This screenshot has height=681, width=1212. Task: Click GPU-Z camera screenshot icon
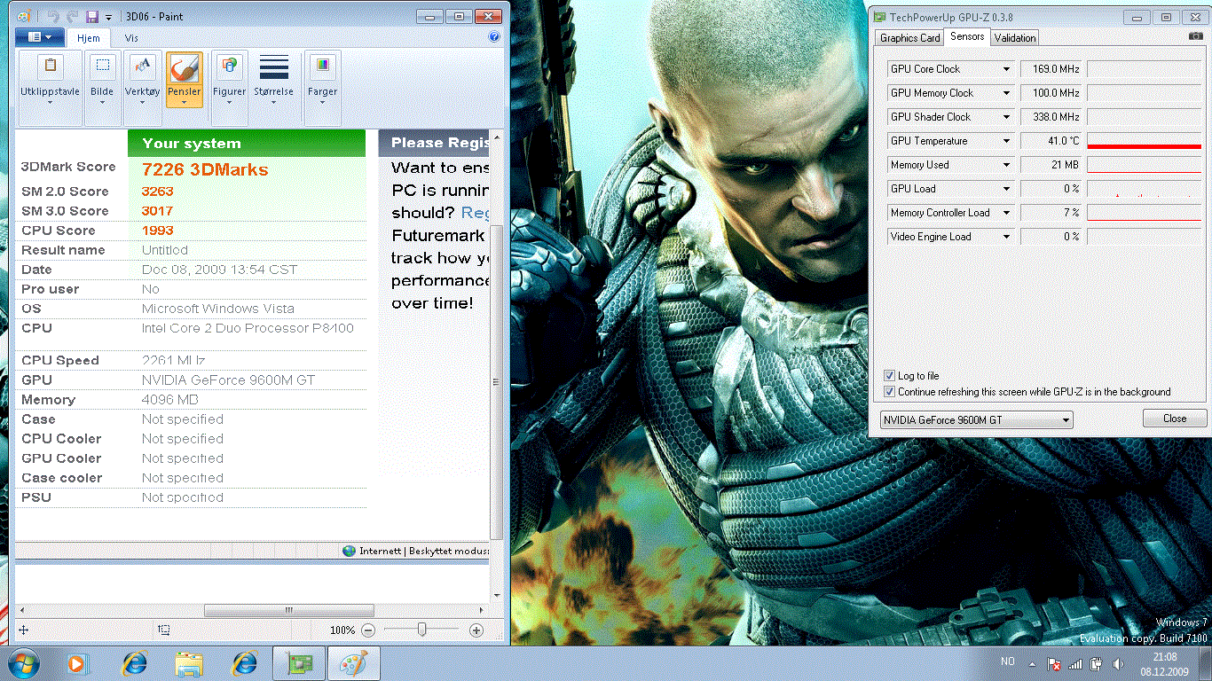[1196, 36]
